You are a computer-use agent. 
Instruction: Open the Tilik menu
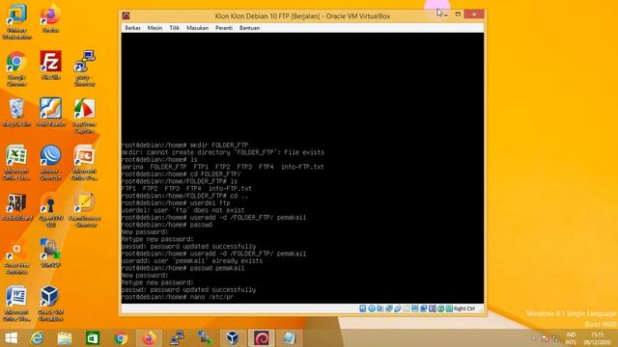[x=174, y=28]
